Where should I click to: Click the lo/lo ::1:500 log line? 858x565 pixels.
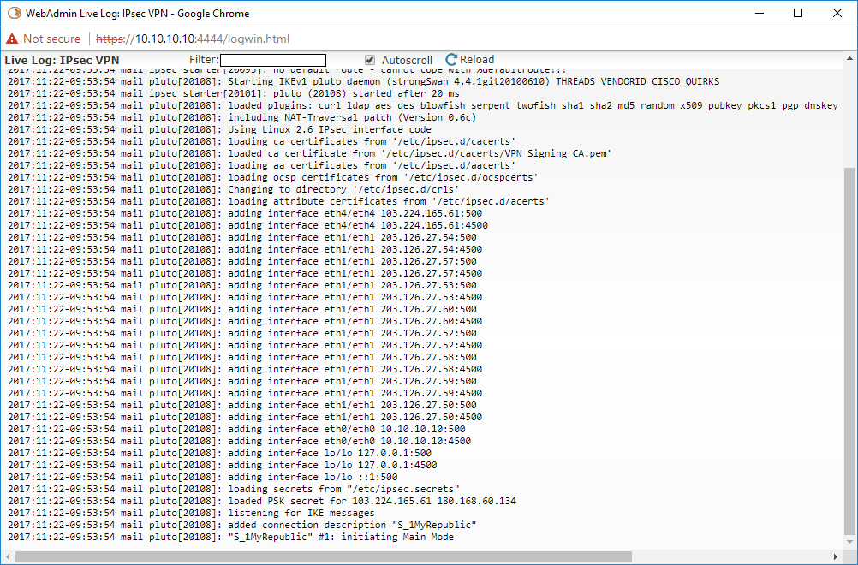(202, 479)
